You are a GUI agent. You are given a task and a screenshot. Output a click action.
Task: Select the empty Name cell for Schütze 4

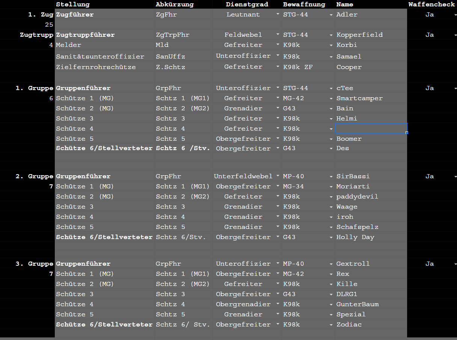[371, 128]
